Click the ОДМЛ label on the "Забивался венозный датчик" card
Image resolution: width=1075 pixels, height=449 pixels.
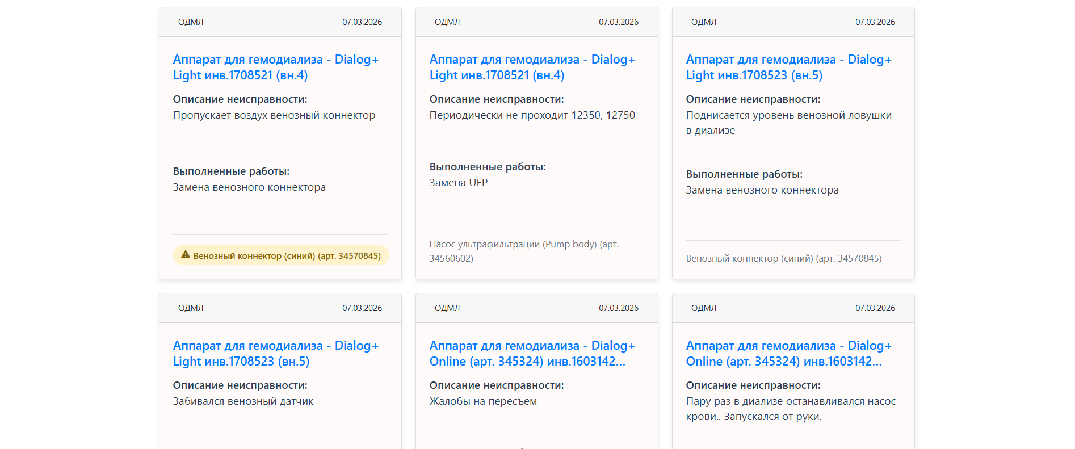[x=191, y=308]
